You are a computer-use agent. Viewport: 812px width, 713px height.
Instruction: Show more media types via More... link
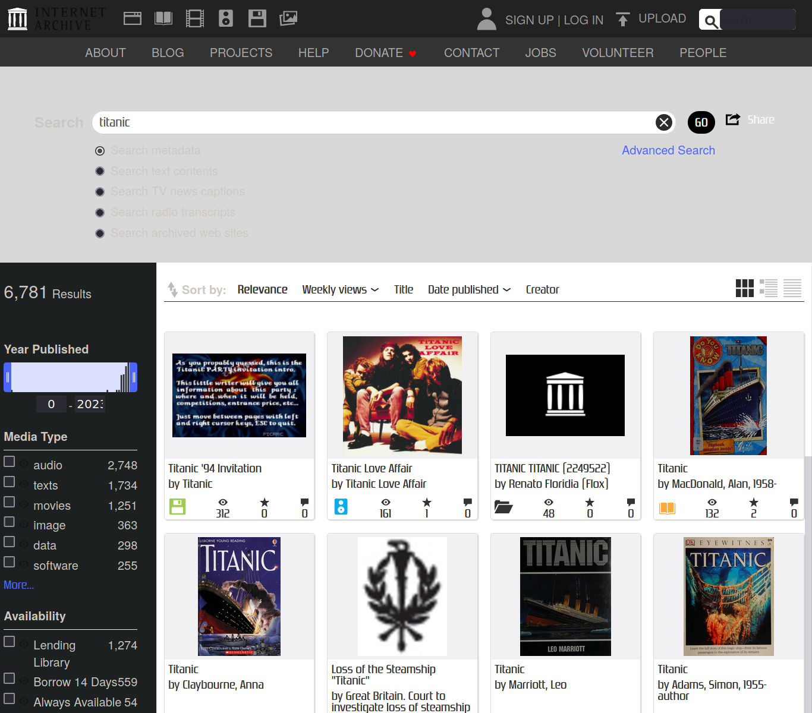tap(18, 585)
